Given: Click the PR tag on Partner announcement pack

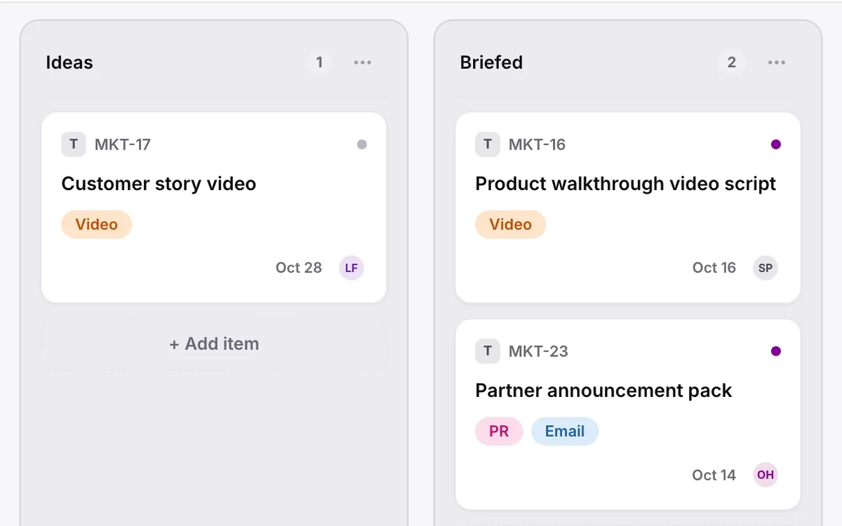Looking at the screenshot, I should tap(499, 431).
